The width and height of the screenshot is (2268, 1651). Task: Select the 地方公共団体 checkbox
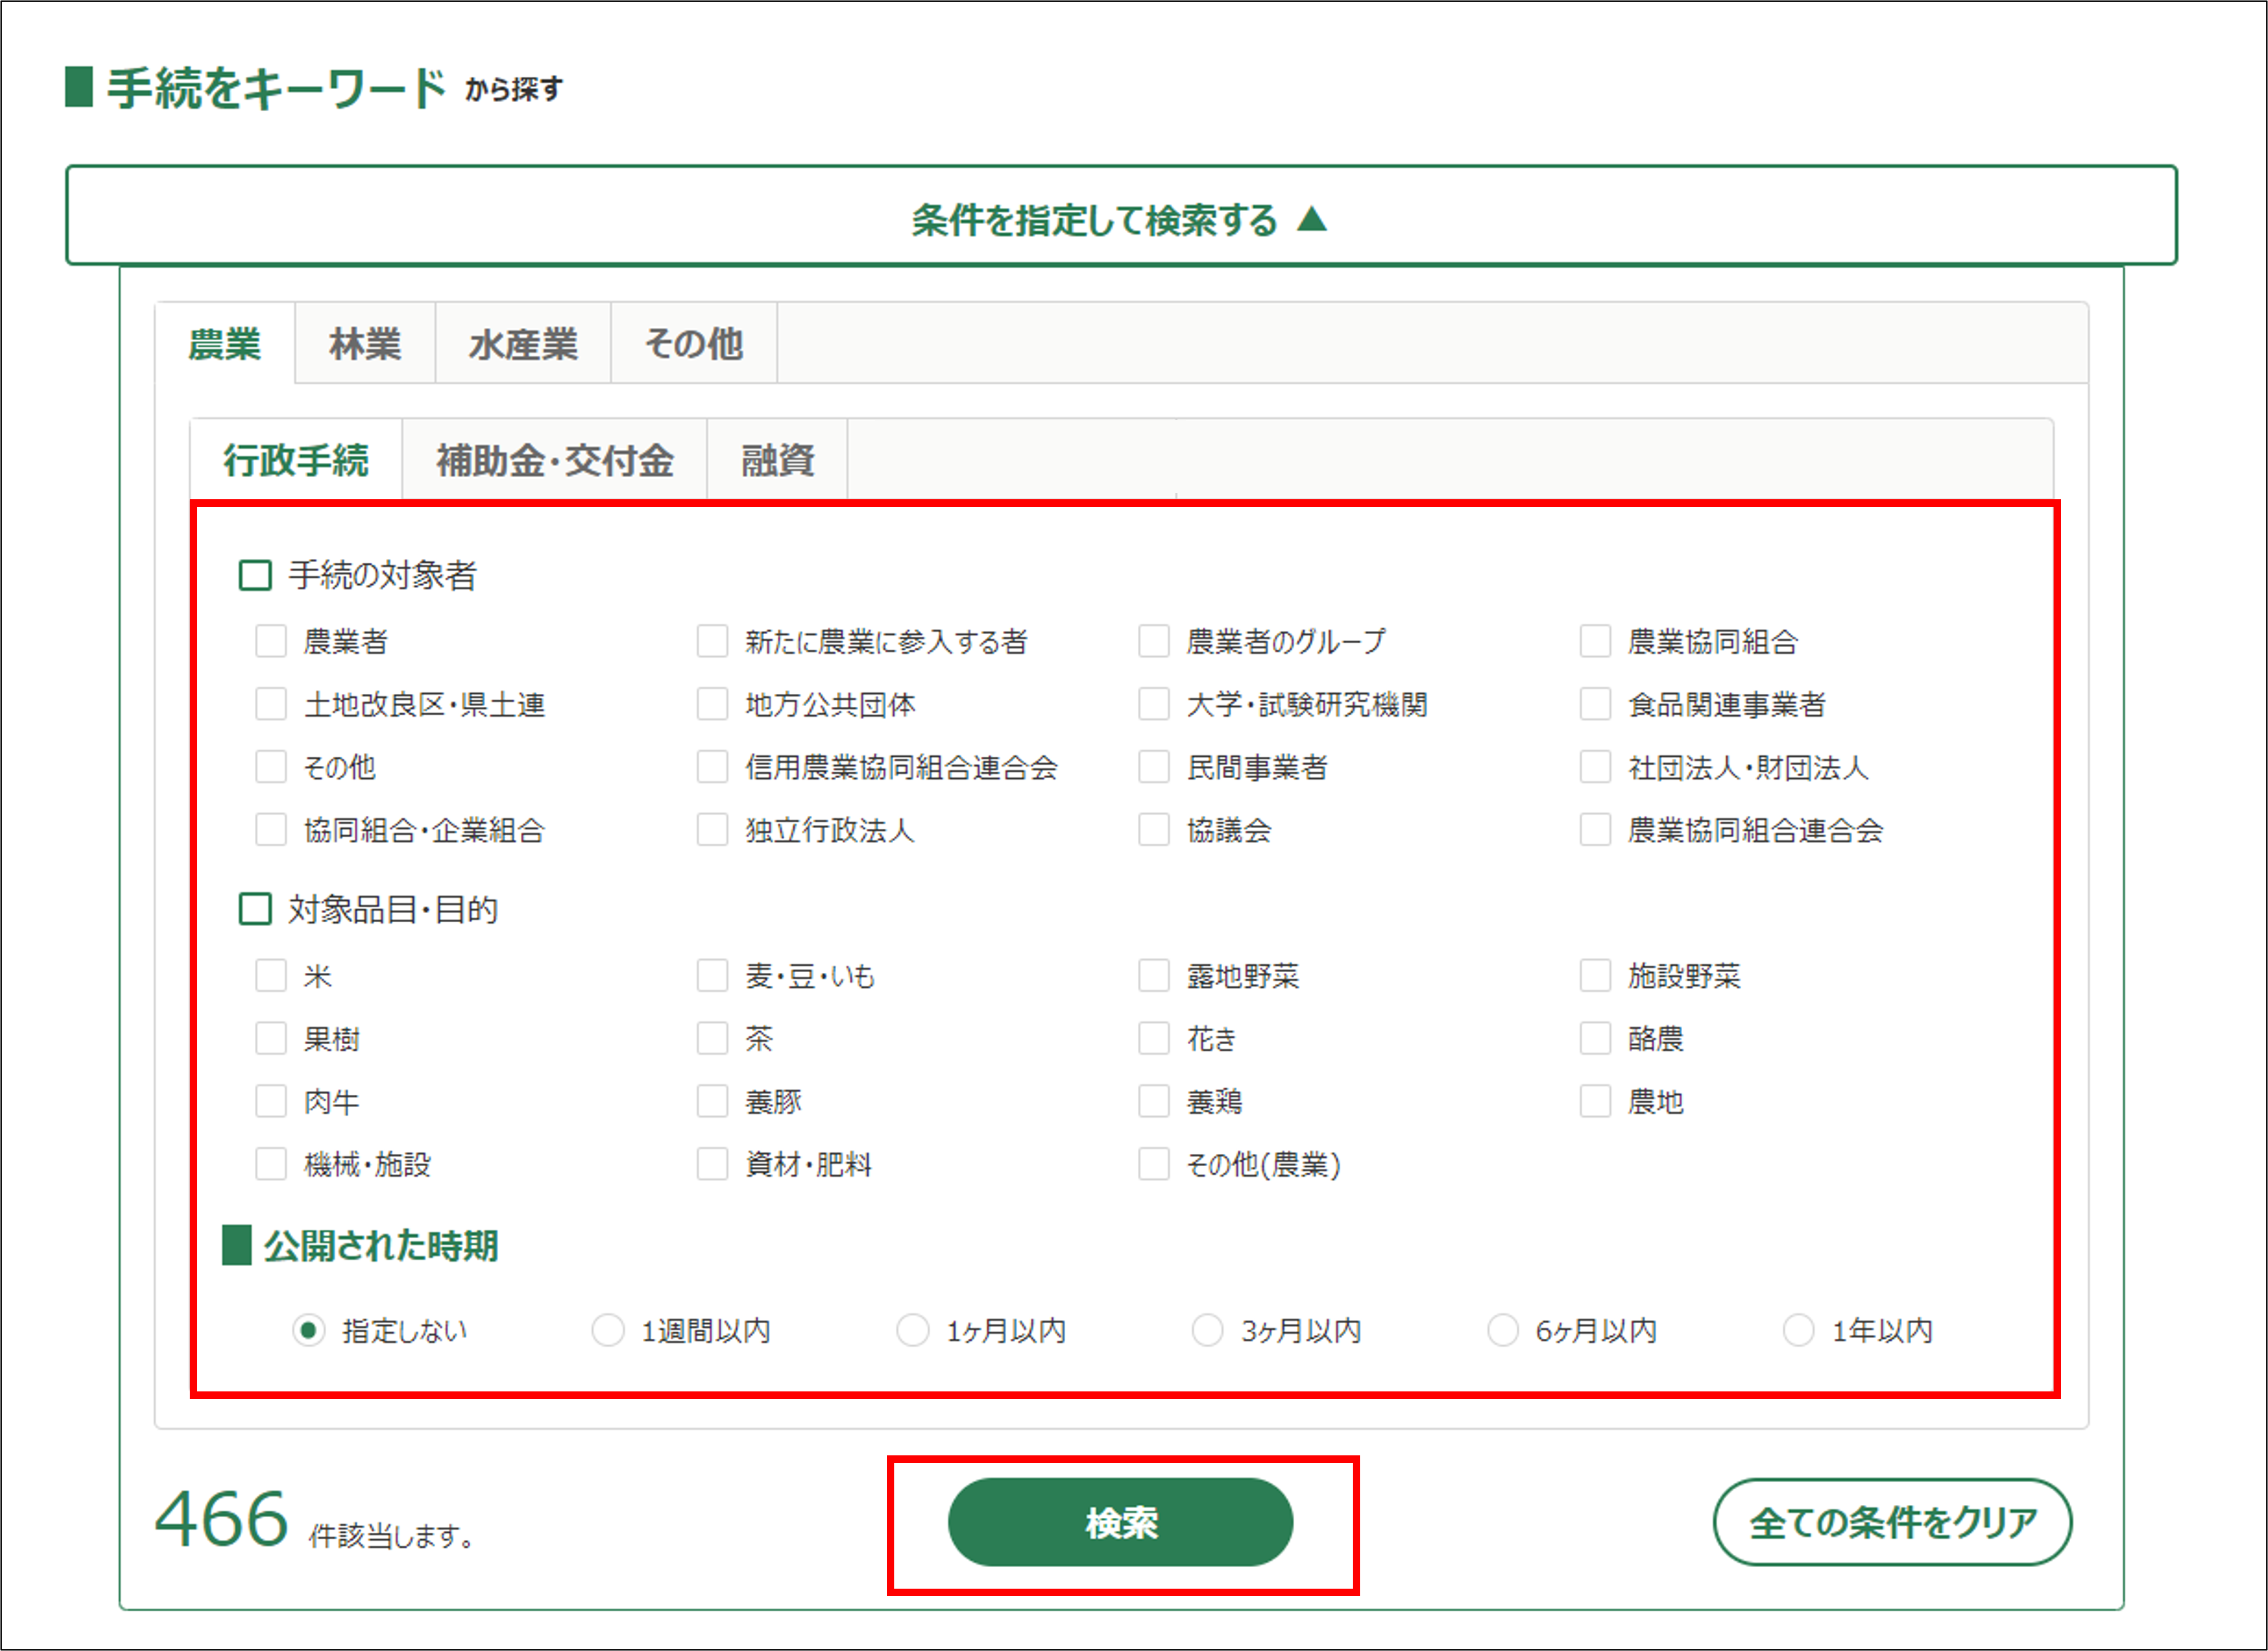point(713,704)
